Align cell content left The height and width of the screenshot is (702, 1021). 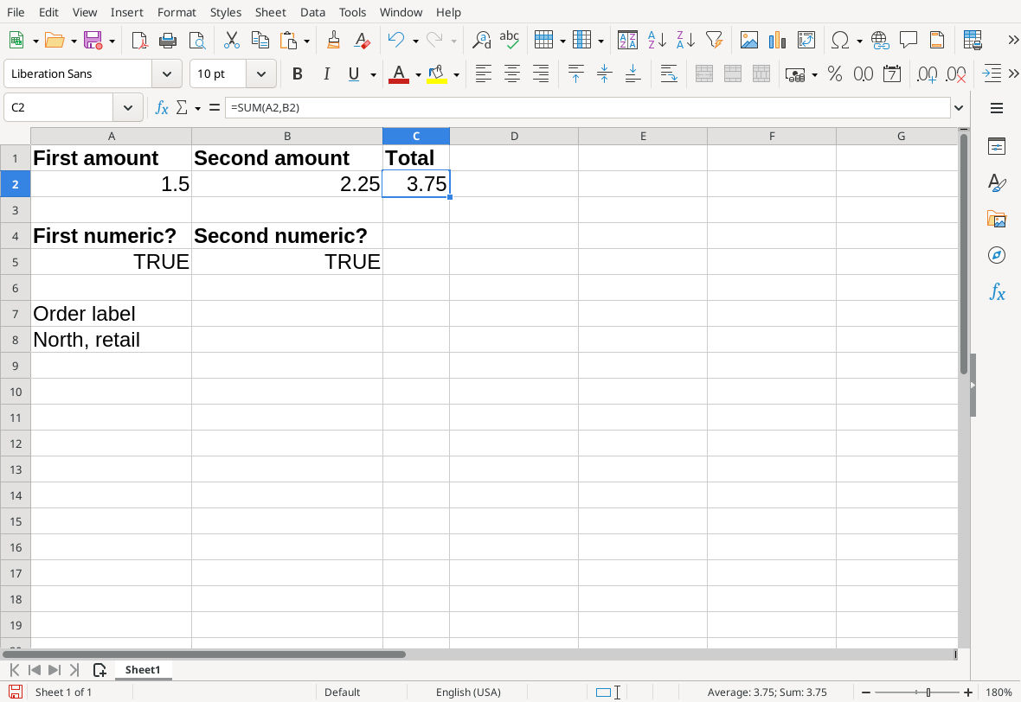(x=483, y=74)
